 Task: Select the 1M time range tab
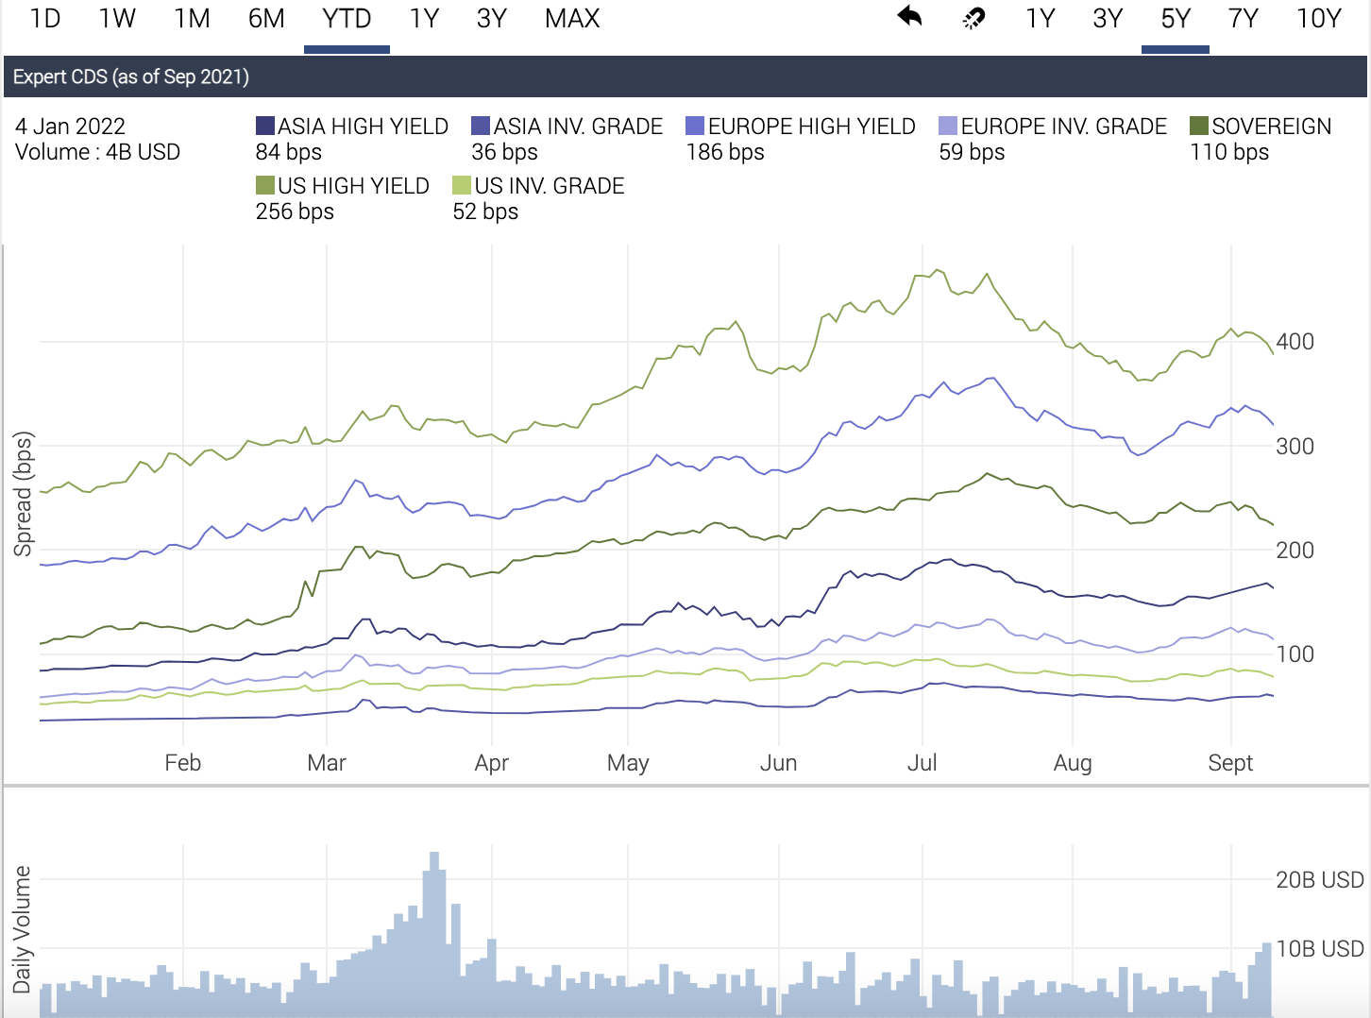click(192, 19)
